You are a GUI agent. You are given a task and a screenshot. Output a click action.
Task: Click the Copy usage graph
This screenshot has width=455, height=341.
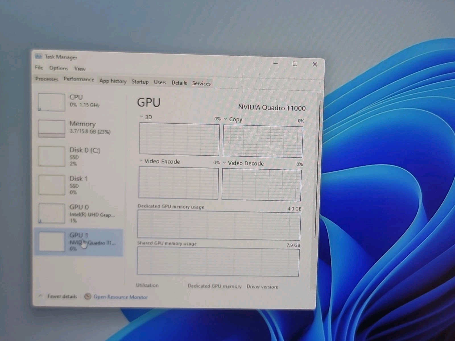pos(263,142)
